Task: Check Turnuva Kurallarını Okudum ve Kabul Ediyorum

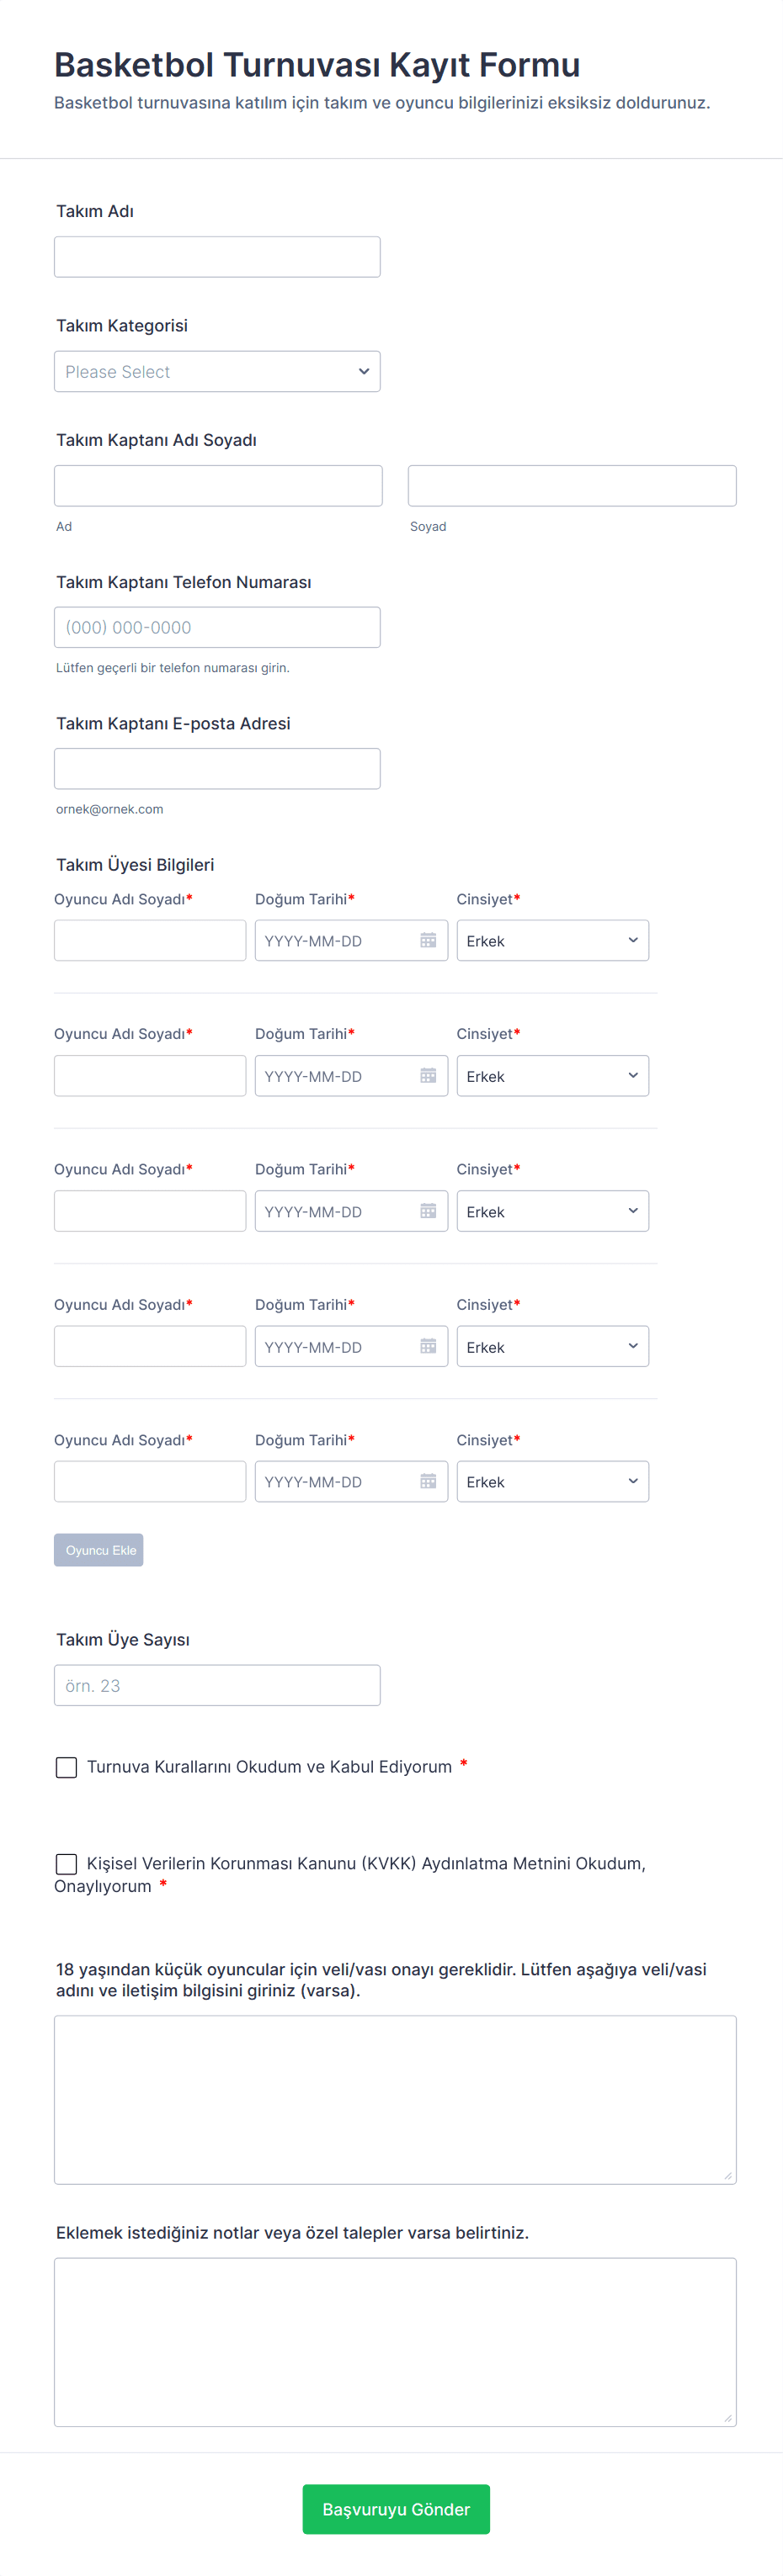Action: (x=66, y=1767)
